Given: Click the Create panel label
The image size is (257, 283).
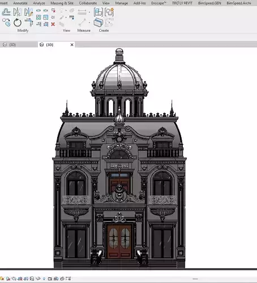Looking at the screenshot, I should [x=104, y=31].
